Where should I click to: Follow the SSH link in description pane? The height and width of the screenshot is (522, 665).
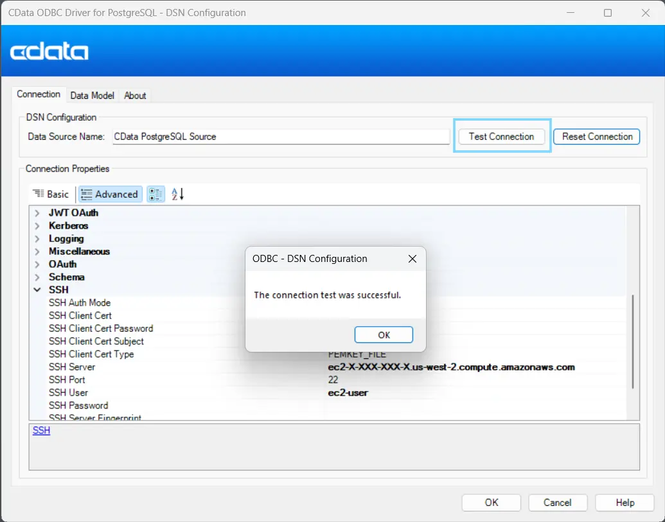(41, 430)
